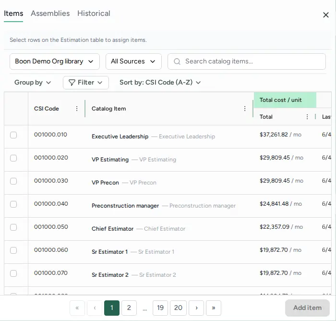Image resolution: width=336 pixels, height=321 pixels.
Task: Go to page 19
Action: pyautogui.click(x=160, y=308)
